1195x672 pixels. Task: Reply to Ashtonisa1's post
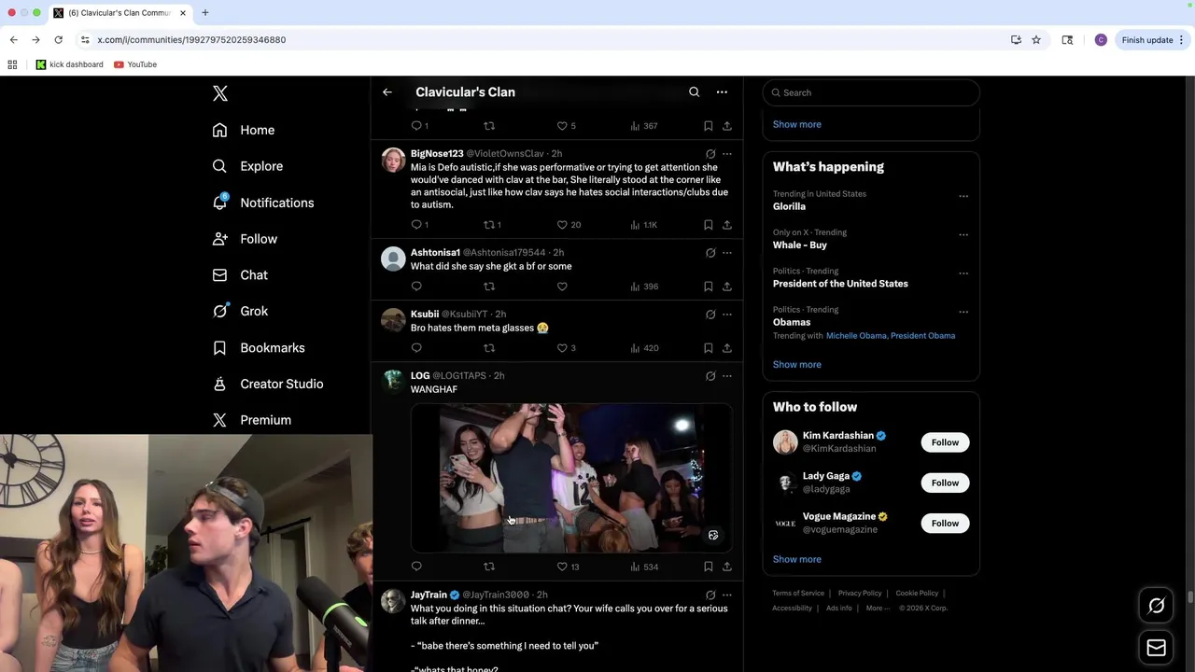[x=416, y=287]
